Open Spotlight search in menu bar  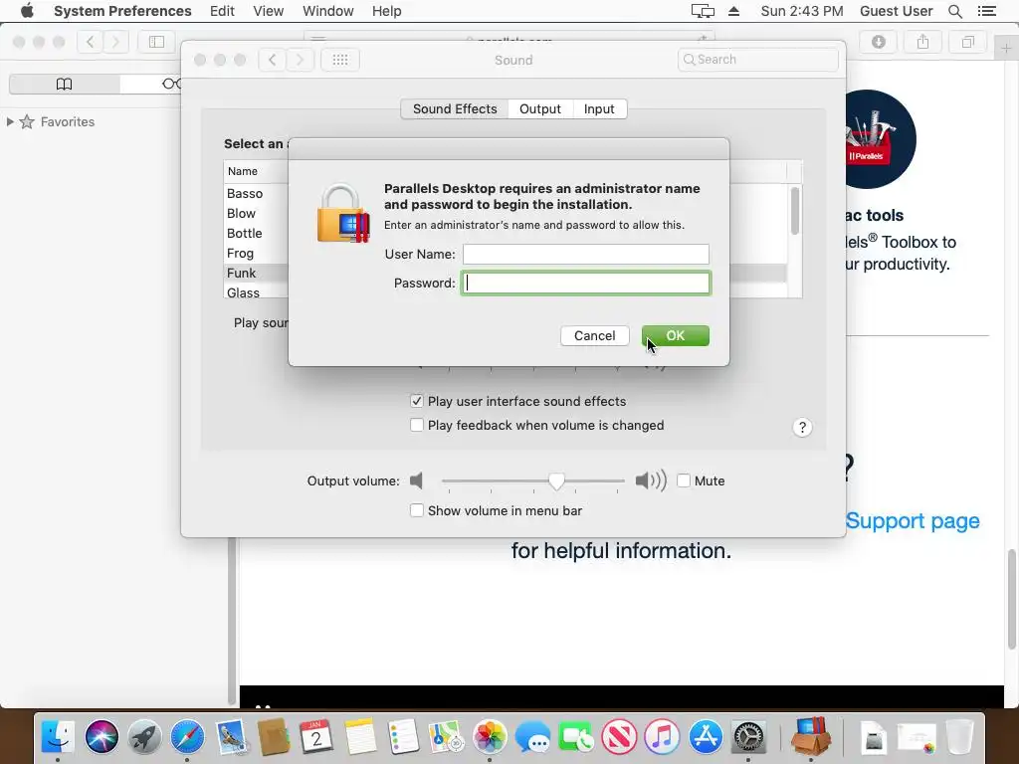click(x=954, y=11)
